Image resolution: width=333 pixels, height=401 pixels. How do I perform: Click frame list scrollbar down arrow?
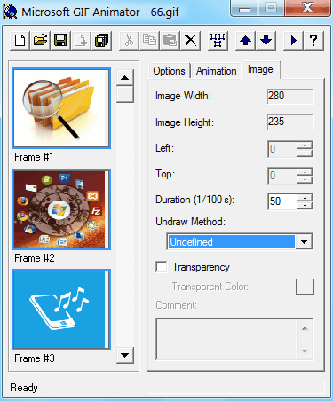(x=125, y=355)
